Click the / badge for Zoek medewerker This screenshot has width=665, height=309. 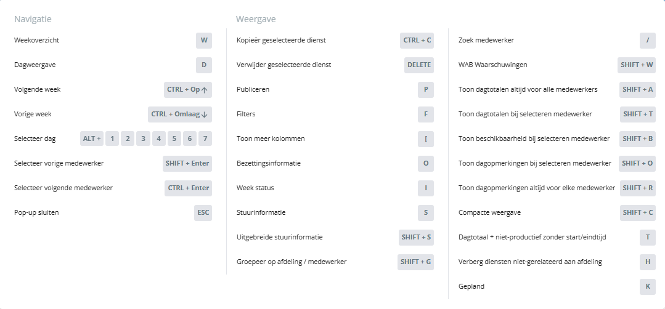[648, 41]
